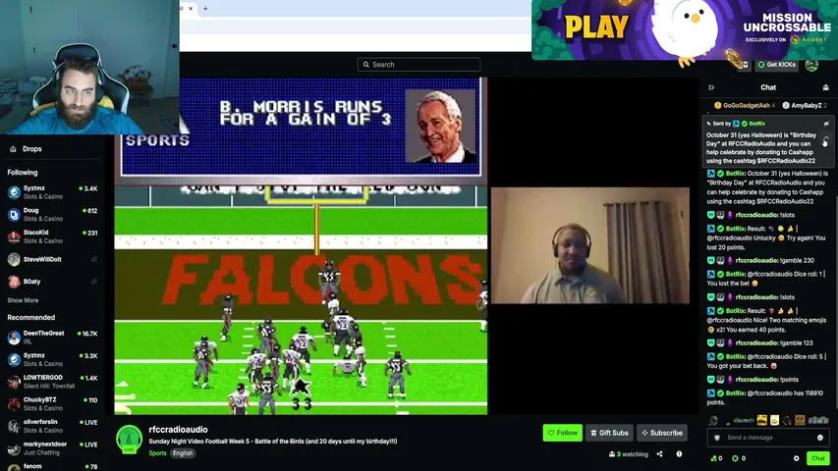Screen dimensions: 838x471
Task: Open DeenTheGreat avatar in Recommended
Action: click(14, 338)
